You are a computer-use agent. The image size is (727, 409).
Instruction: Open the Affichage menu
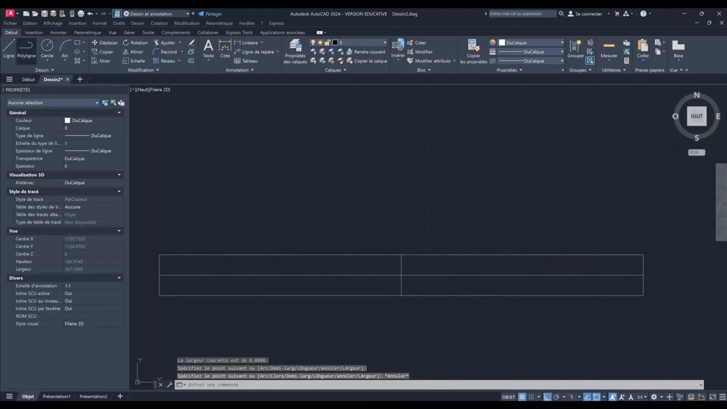click(x=53, y=23)
